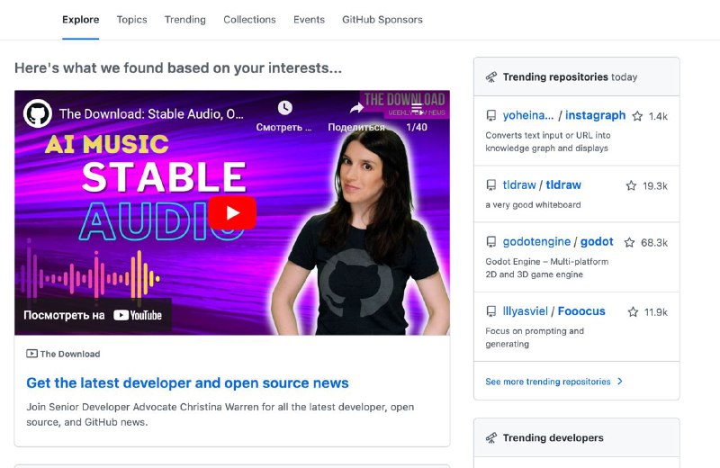This screenshot has width=720, height=468.
Task: Click telescope icon in Trending repositories header
Action: [491, 77]
